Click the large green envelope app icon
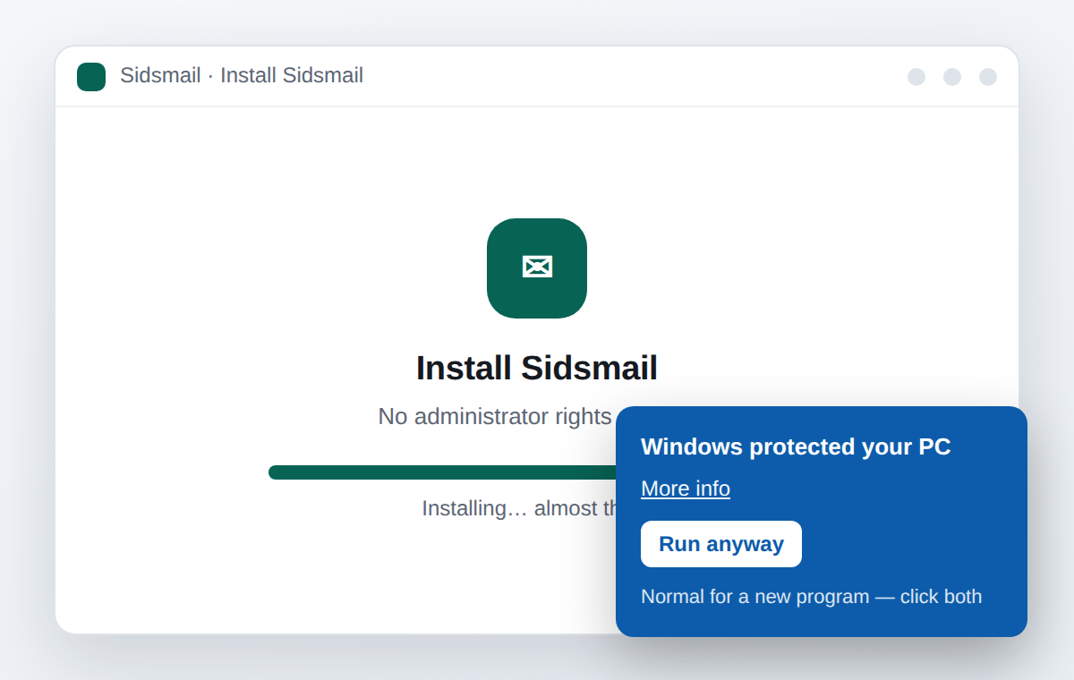This screenshot has height=680, width=1074. (537, 268)
